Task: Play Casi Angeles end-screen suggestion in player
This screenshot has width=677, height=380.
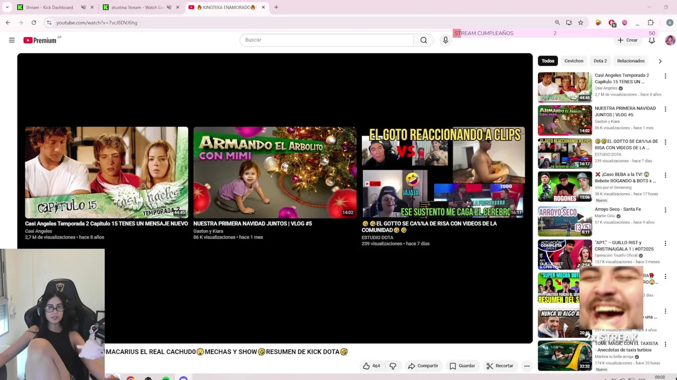Action: pos(106,172)
